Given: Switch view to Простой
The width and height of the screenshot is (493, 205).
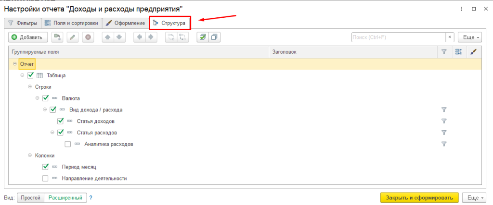Looking at the screenshot, I should 30,198.
